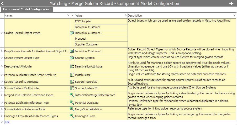This screenshot has height=125, width=237.
Task: Expand the Potential Duplicate Match Score Attribute row
Action: coord(2,75)
